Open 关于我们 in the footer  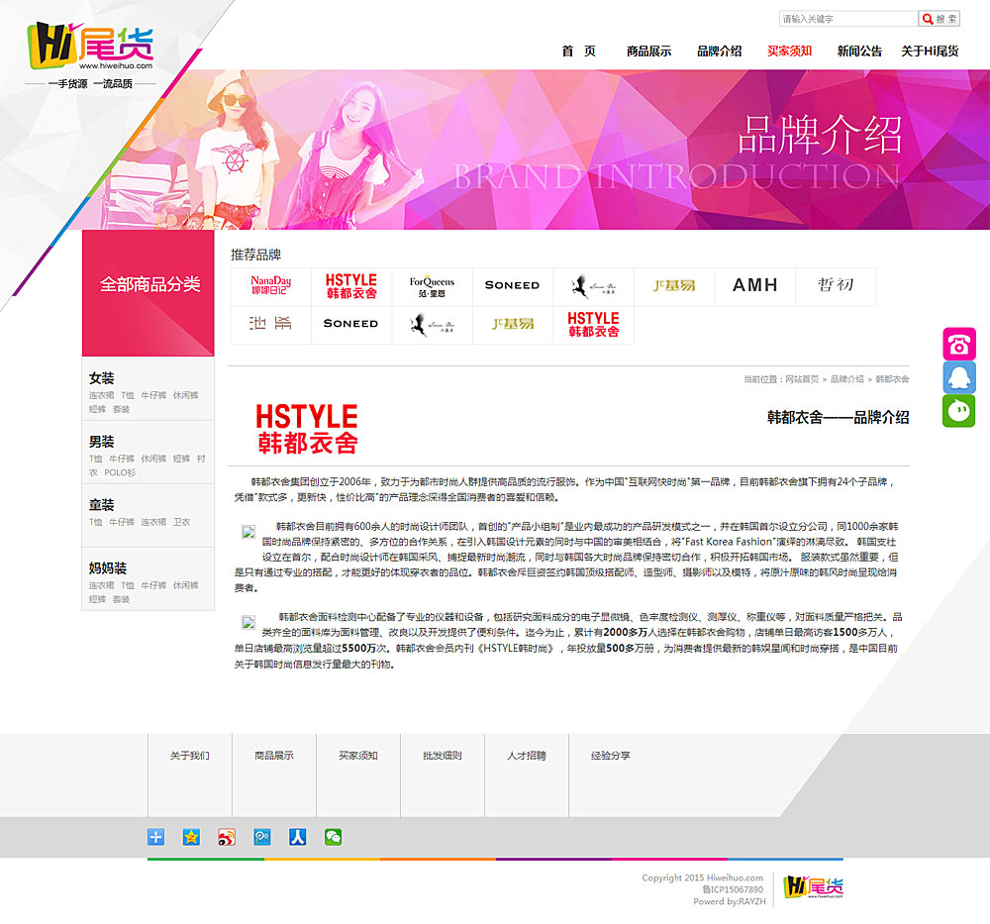point(189,756)
